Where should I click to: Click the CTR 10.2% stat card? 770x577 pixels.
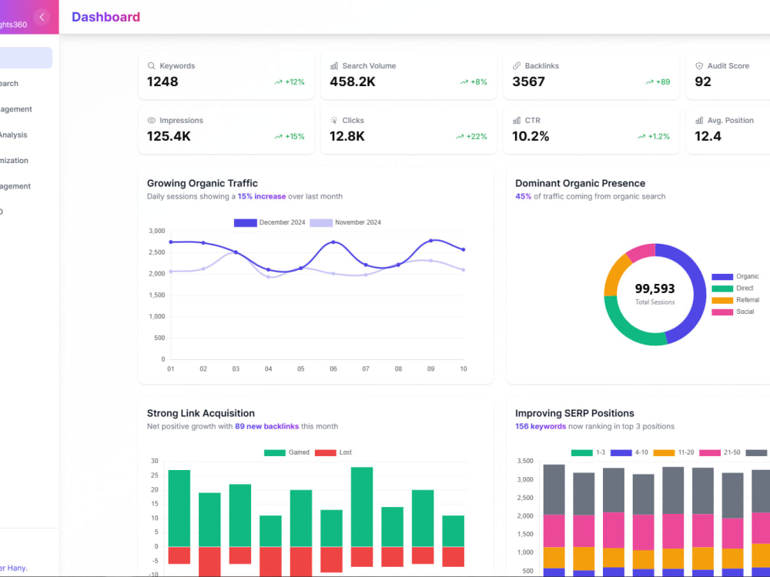(591, 130)
